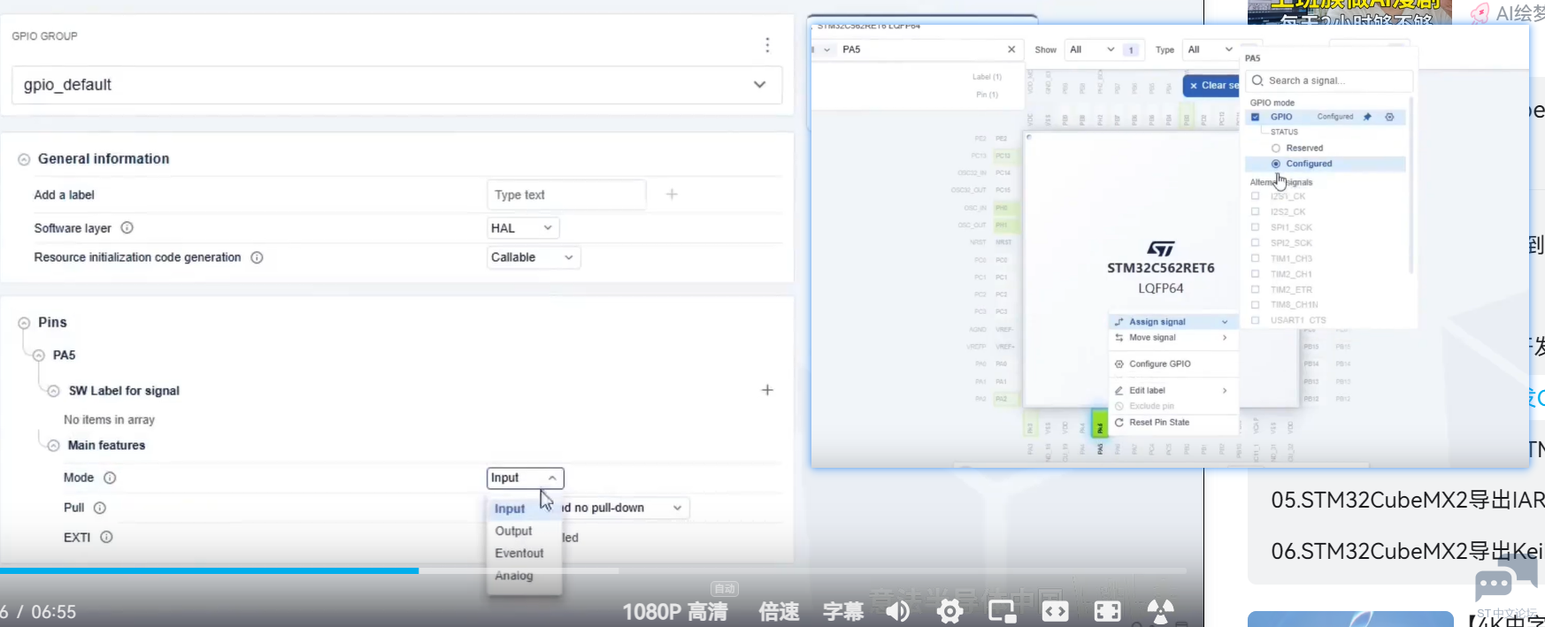Add a SW Label for signal item
Screen dimensions: 1545x627
(x=767, y=390)
